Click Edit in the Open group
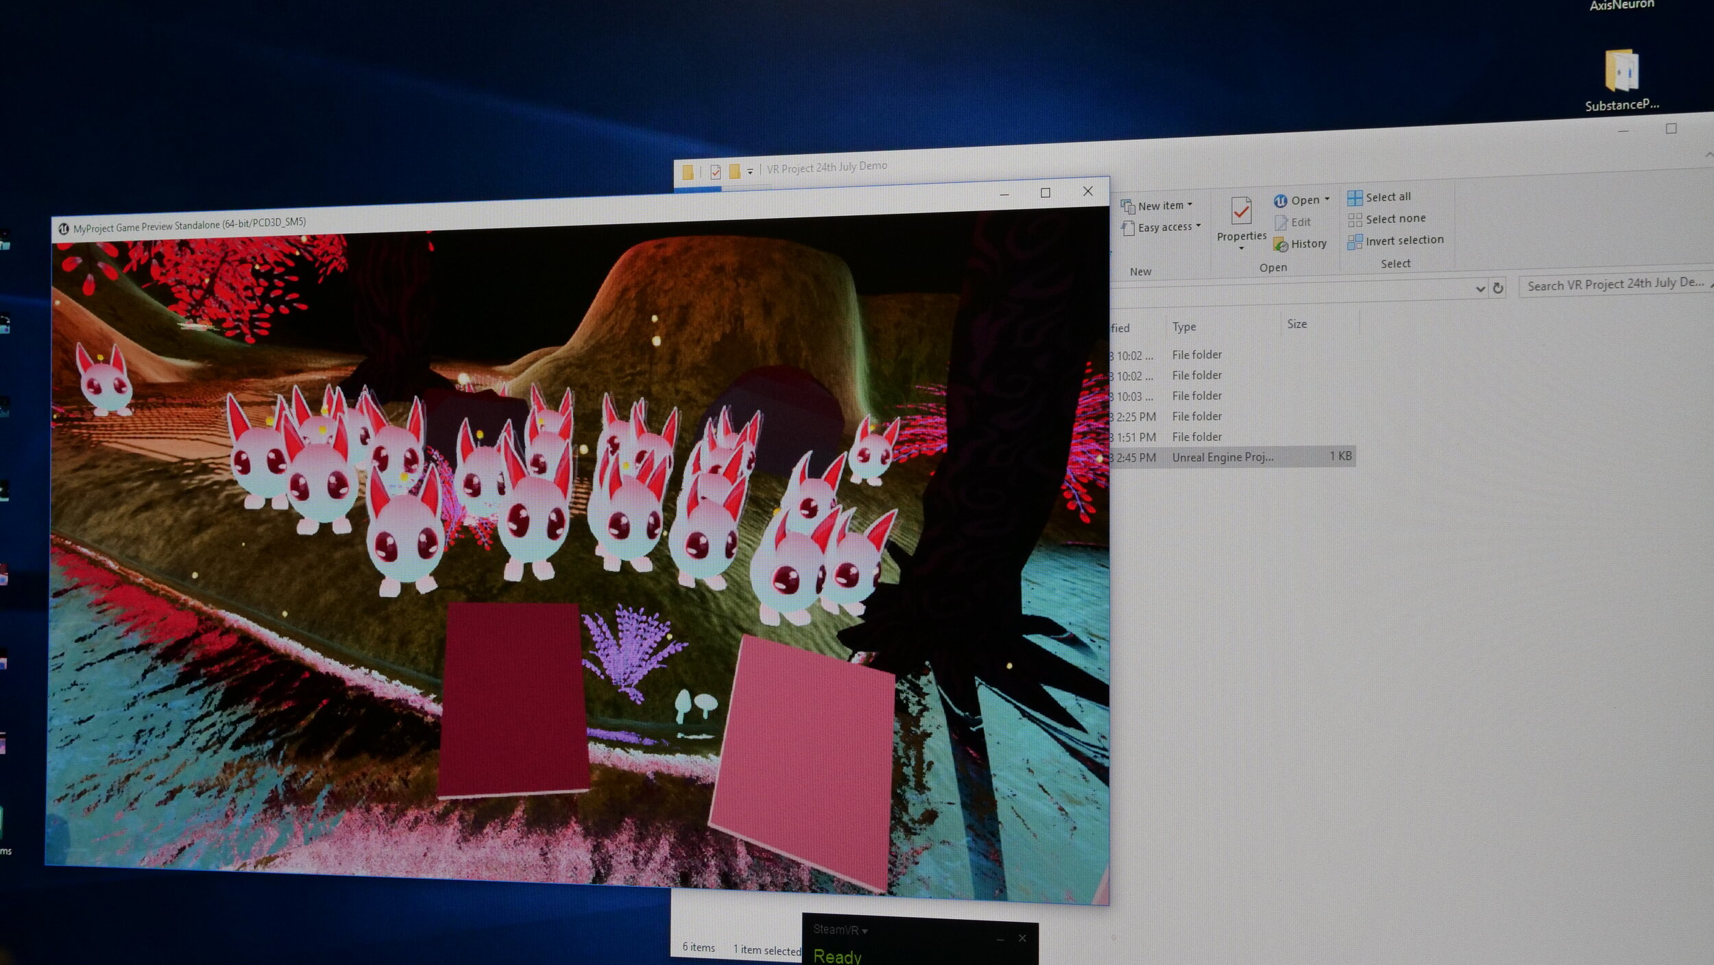The image size is (1714, 965). tap(1292, 222)
